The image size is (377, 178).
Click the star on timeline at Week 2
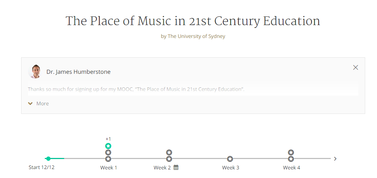coord(169,159)
